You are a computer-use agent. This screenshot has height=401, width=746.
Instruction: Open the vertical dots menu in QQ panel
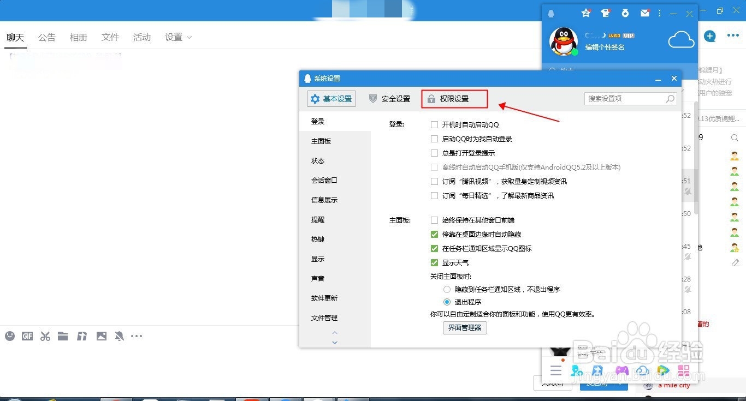(x=660, y=13)
